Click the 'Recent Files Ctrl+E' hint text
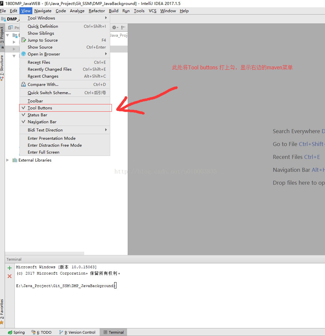 pyautogui.click(x=296, y=157)
